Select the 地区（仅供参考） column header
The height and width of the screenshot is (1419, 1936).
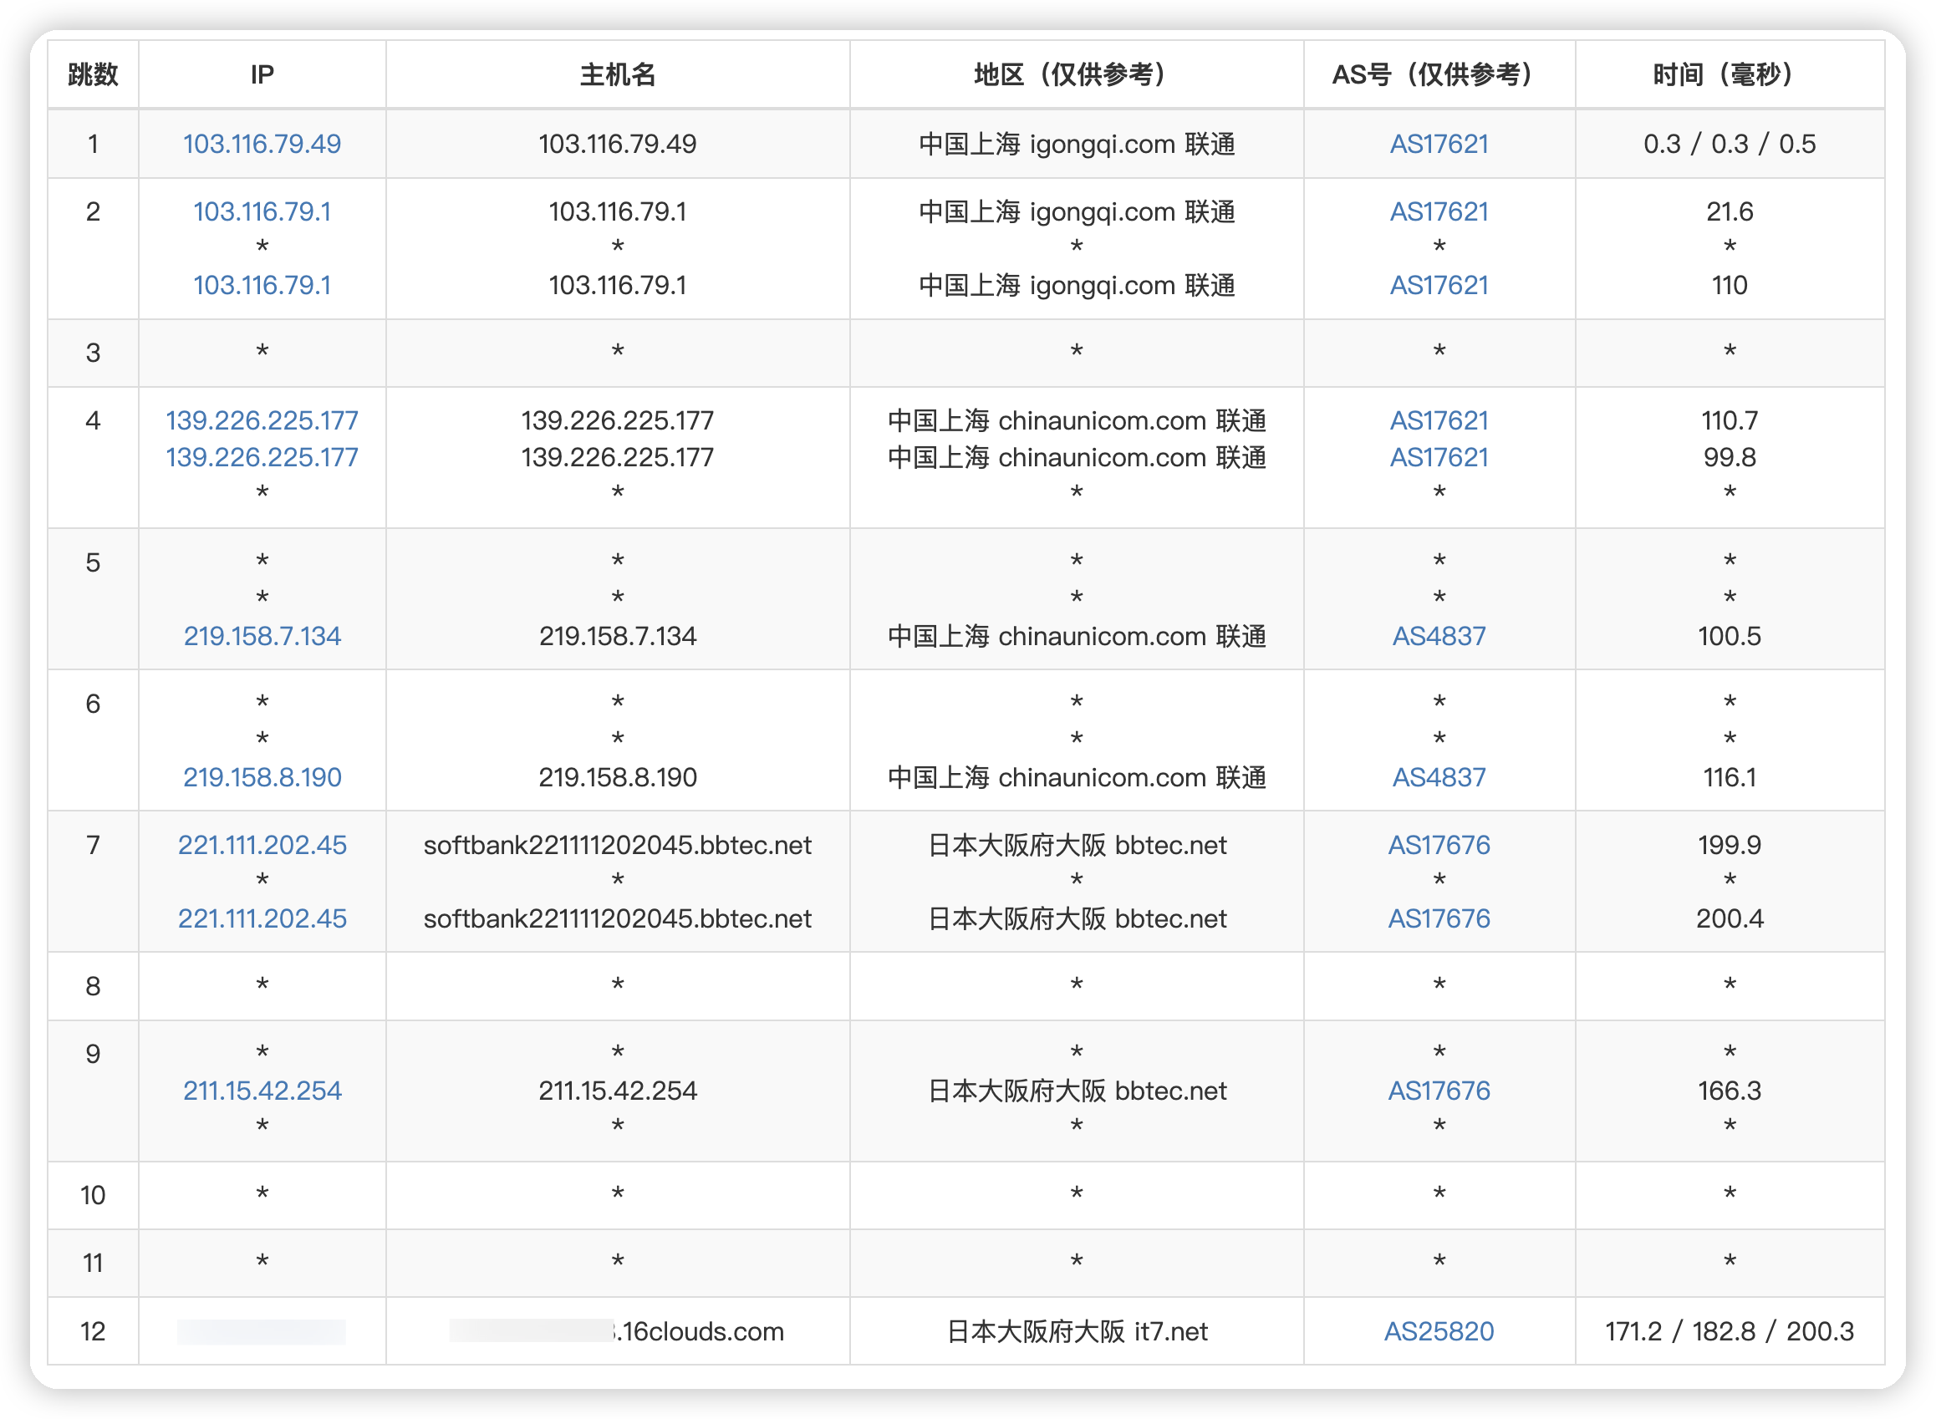click(1076, 74)
